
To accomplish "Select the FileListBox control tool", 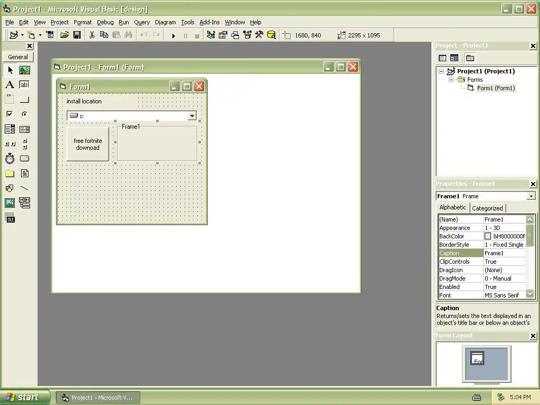I will pyautogui.click(x=24, y=173).
